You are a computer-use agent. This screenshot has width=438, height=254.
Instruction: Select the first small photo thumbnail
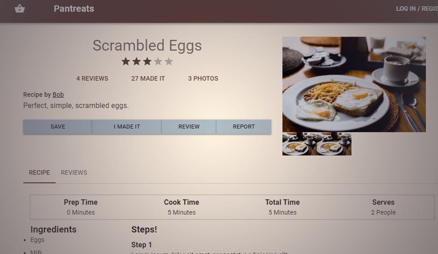pos(299,144)
